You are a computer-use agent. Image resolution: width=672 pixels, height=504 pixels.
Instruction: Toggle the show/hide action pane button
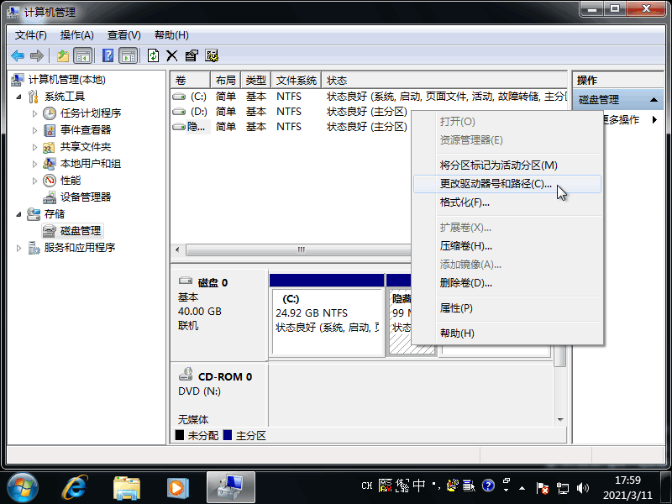128,55
